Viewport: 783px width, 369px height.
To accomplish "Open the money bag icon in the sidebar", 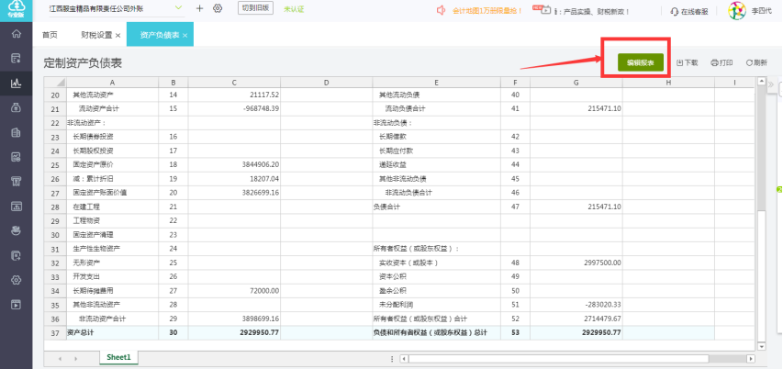I will point(16,107).
